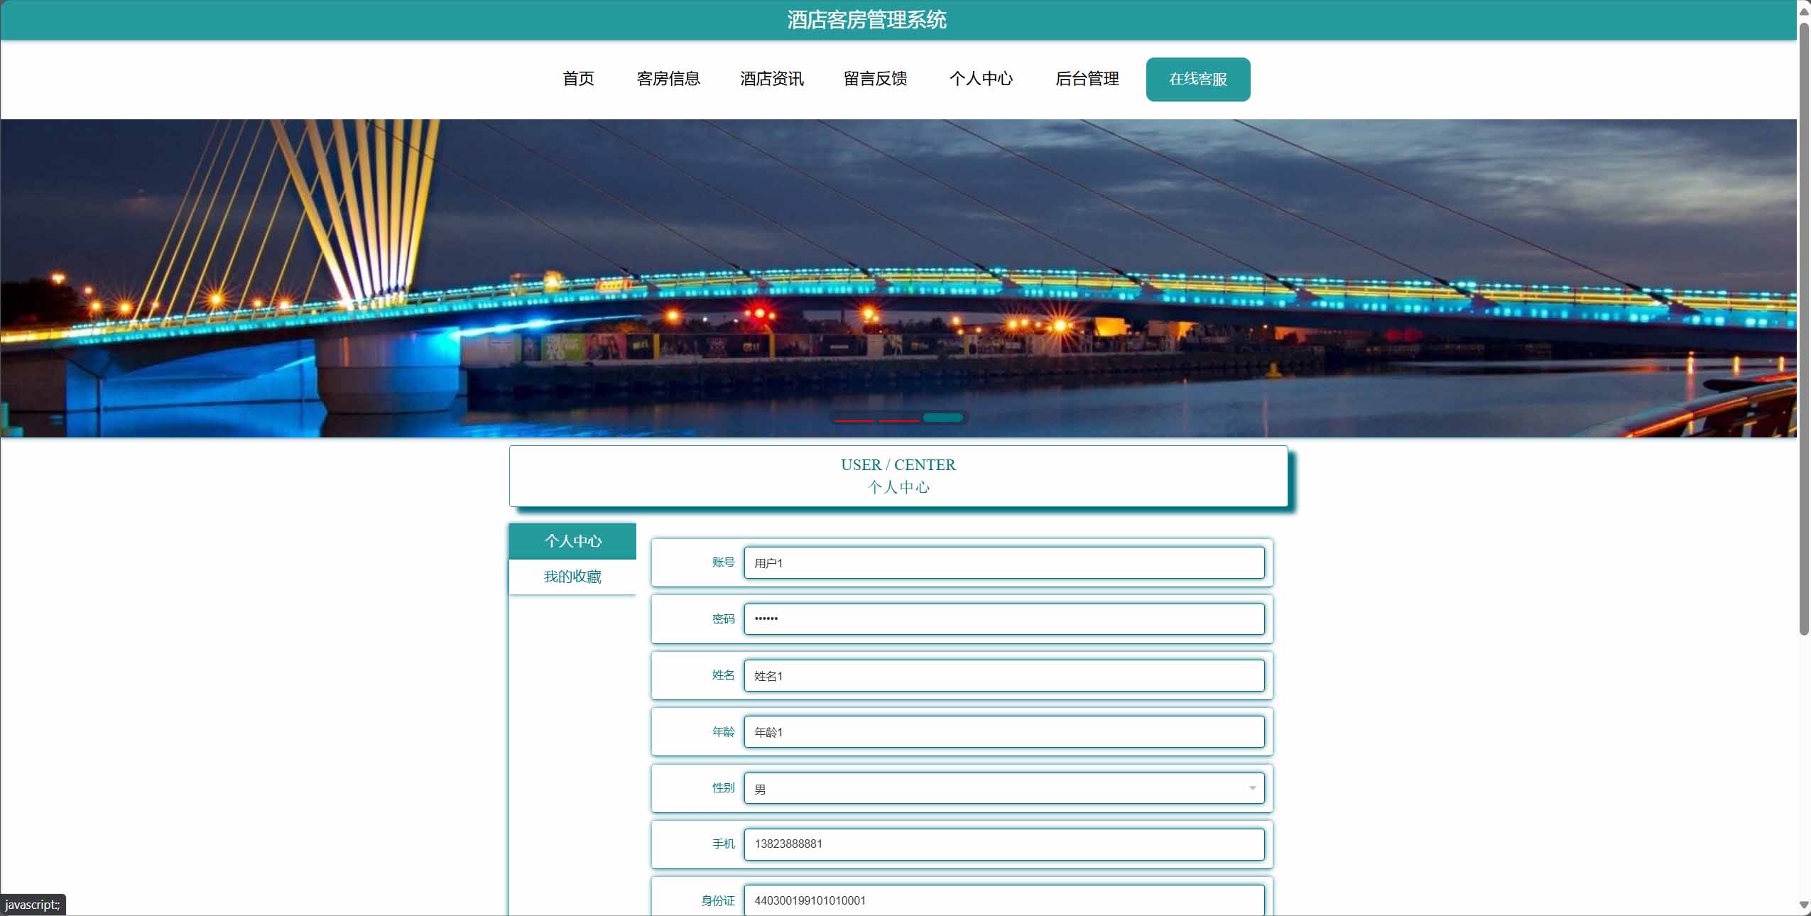Open 酒店资讯 in the navigation bar

(771, 79)
